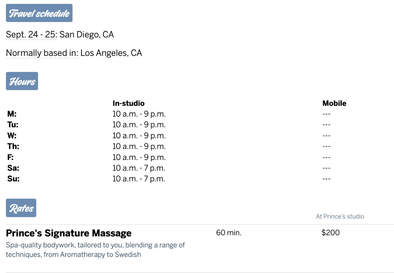Click Saturday's 10 a.m. - 7 p.m. hours
The image size is (394, 273).
click(139, 168)
